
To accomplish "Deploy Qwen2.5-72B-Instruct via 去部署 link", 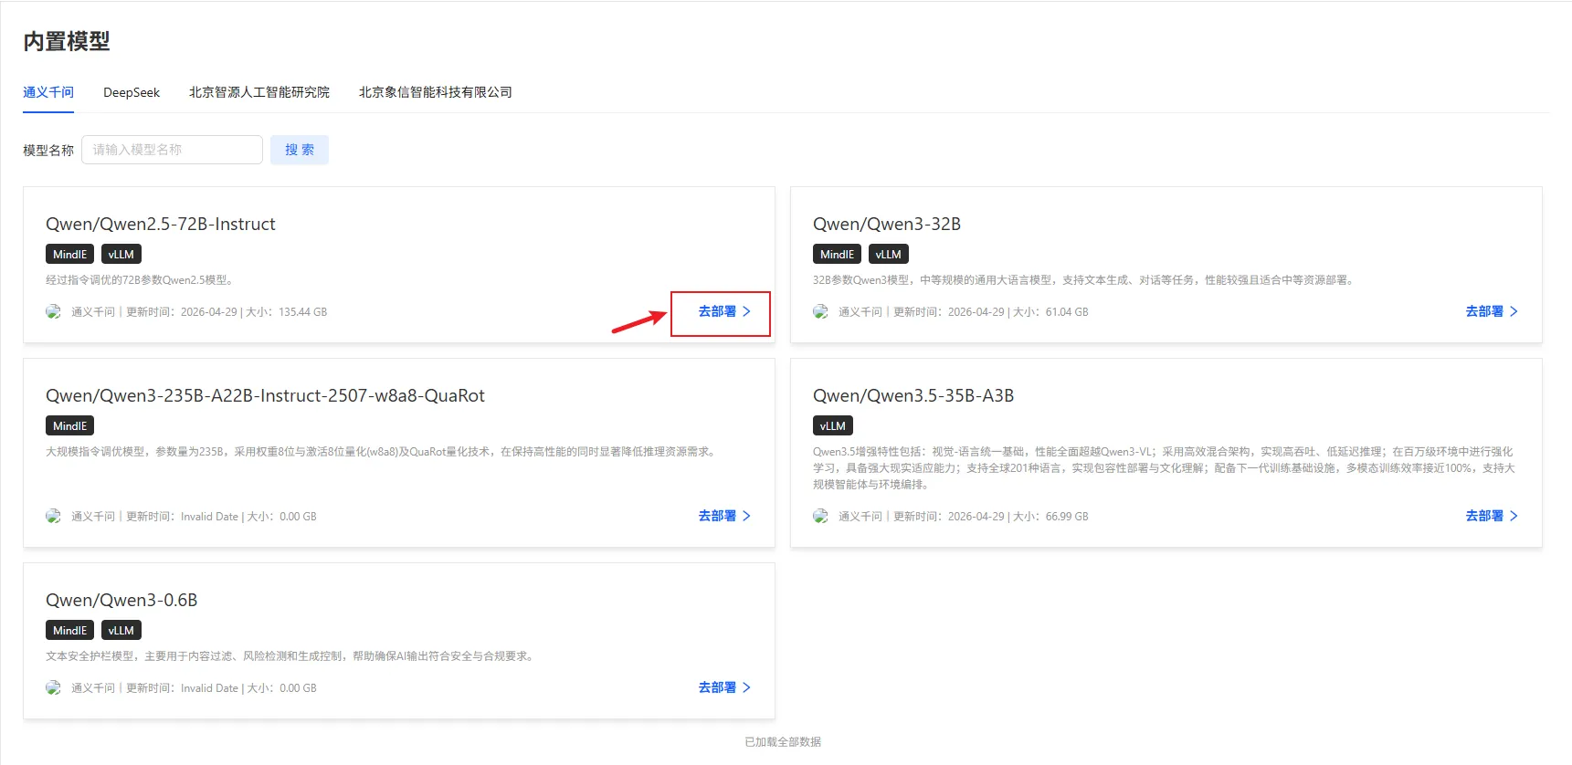I will [724, 311].
